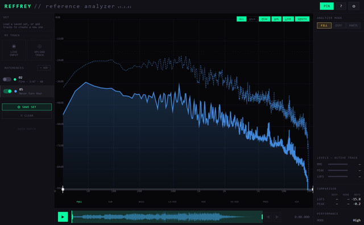Image resolution: width=364 pixels, height=225 pixels.
Task: Click the waveform overview to seek
Action: tap(167, 217)
